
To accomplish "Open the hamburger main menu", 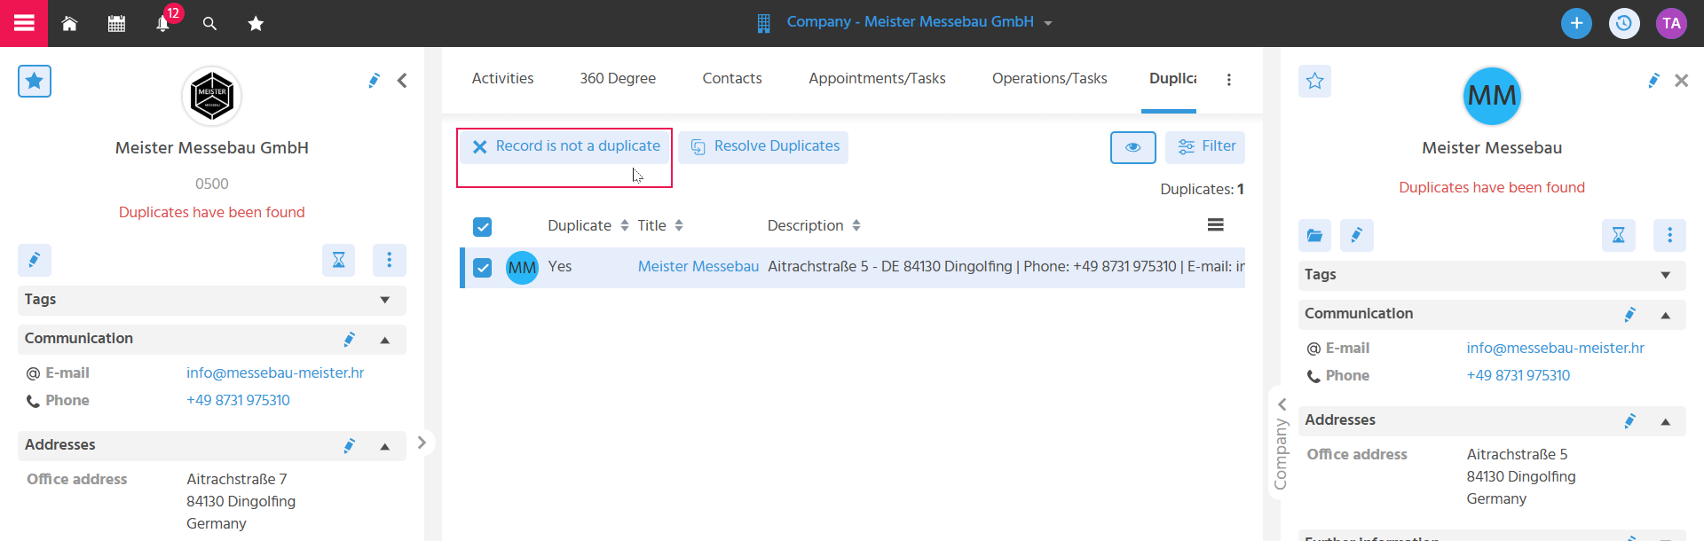I will [x=24, y=23].
